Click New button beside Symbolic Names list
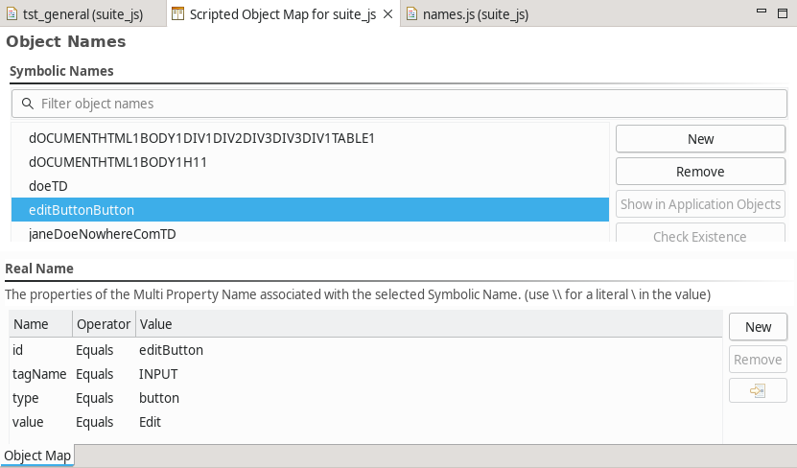 pos(700,139)
